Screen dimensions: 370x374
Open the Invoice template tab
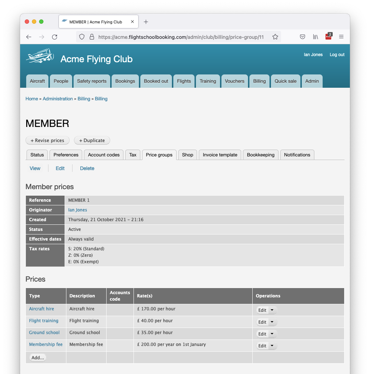tap(220, 155)
